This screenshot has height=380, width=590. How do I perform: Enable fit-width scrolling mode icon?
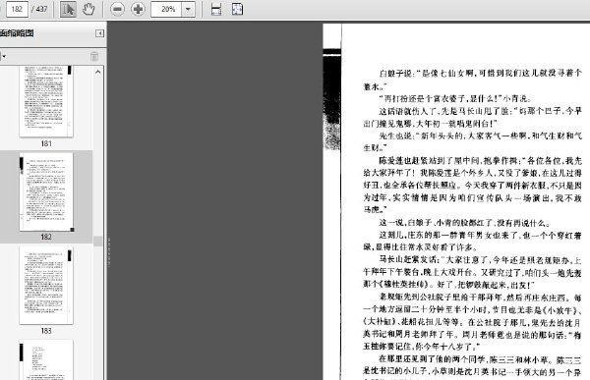(x=216, y=9)
